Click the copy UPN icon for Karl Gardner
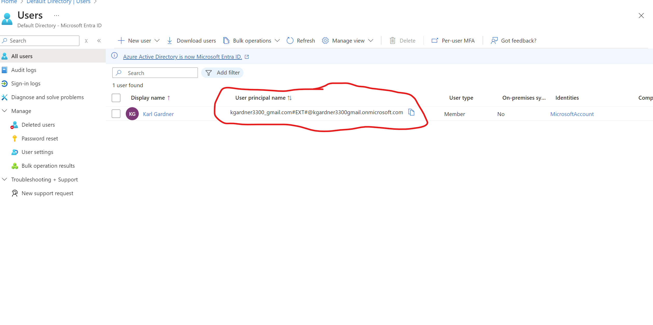653x325 pixels. [x=411, y=112]
